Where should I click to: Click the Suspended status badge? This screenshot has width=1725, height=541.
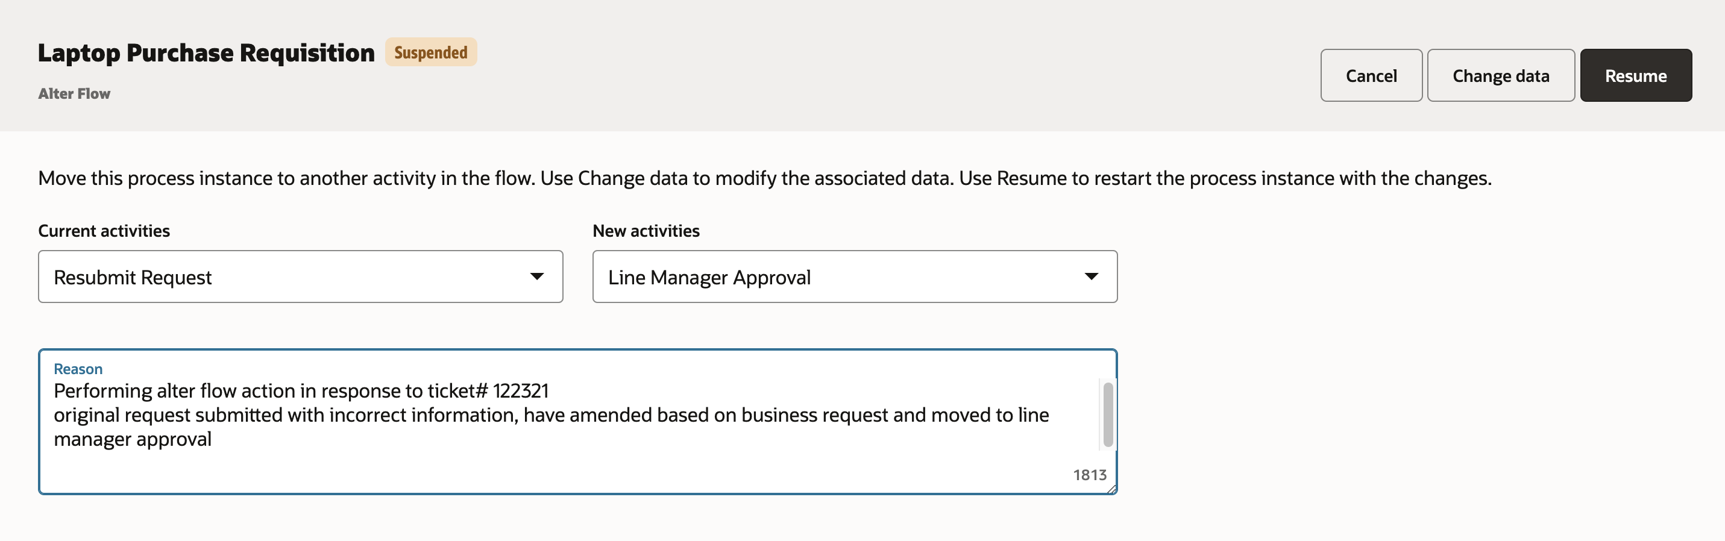point(430,52)
